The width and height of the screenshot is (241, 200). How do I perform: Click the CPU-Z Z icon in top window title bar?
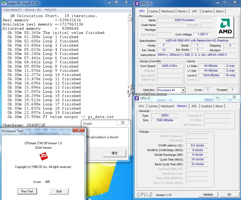(137, 3)
